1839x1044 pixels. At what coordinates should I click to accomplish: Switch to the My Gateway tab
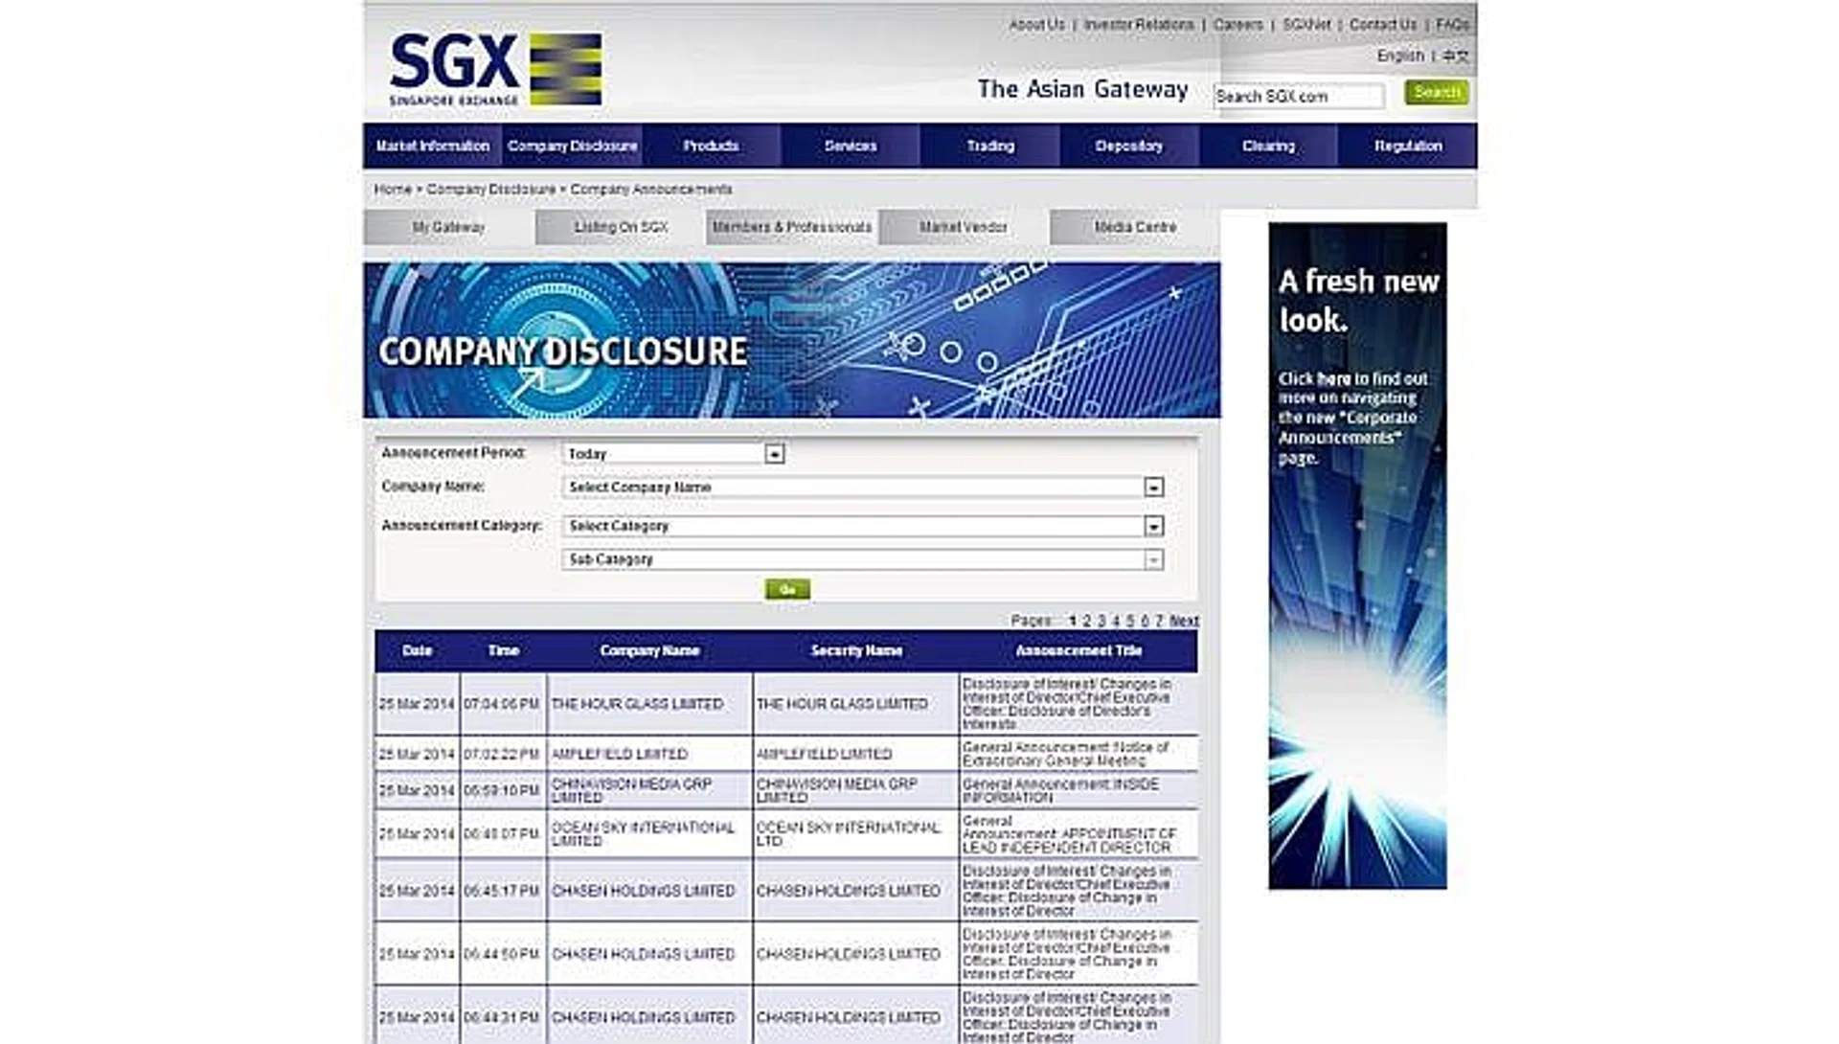[x=447, y=227]
